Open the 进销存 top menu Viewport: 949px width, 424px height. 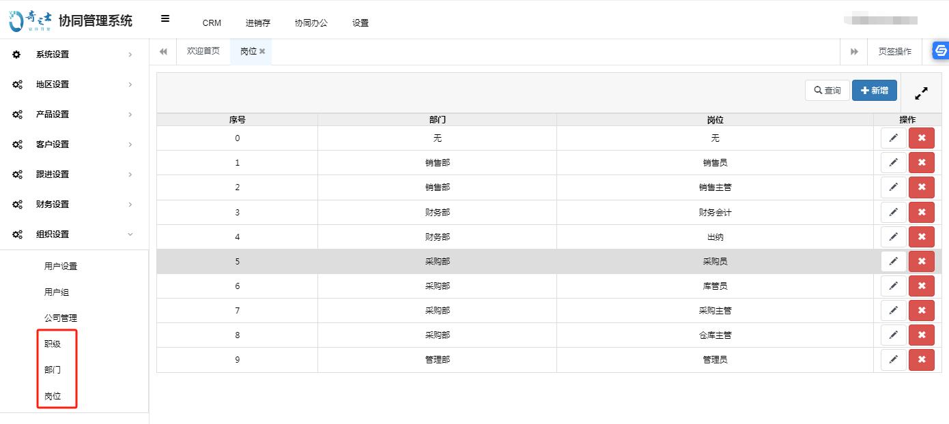point(257,22)
